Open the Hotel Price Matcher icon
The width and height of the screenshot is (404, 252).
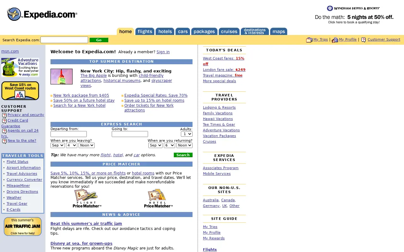[x=158, y=198]
